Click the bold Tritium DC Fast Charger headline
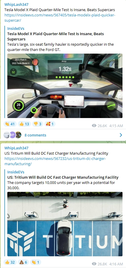Screen dimensions: 126x268 pyautogui.click(x=63, y=177)
